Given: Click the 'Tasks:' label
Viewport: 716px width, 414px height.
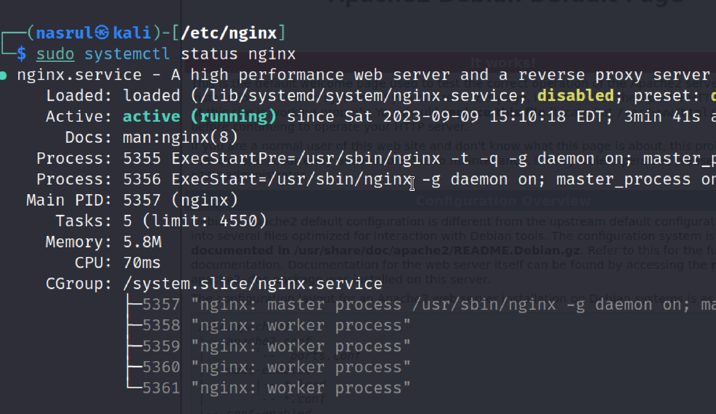Looking at the screenshot, I should point(84,221).
